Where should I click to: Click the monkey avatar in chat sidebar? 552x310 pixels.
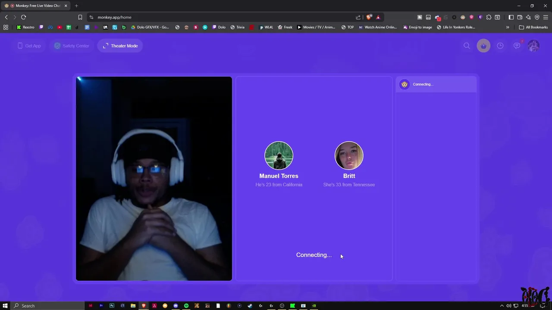[x=404, y=84]
